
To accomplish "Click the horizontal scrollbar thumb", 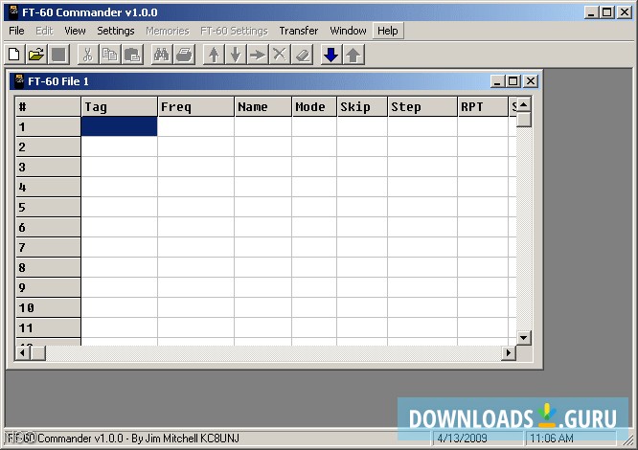I will [x=38, y=352].
